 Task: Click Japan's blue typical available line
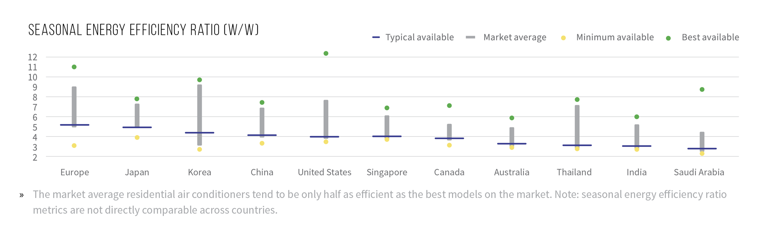coord(137,127)
